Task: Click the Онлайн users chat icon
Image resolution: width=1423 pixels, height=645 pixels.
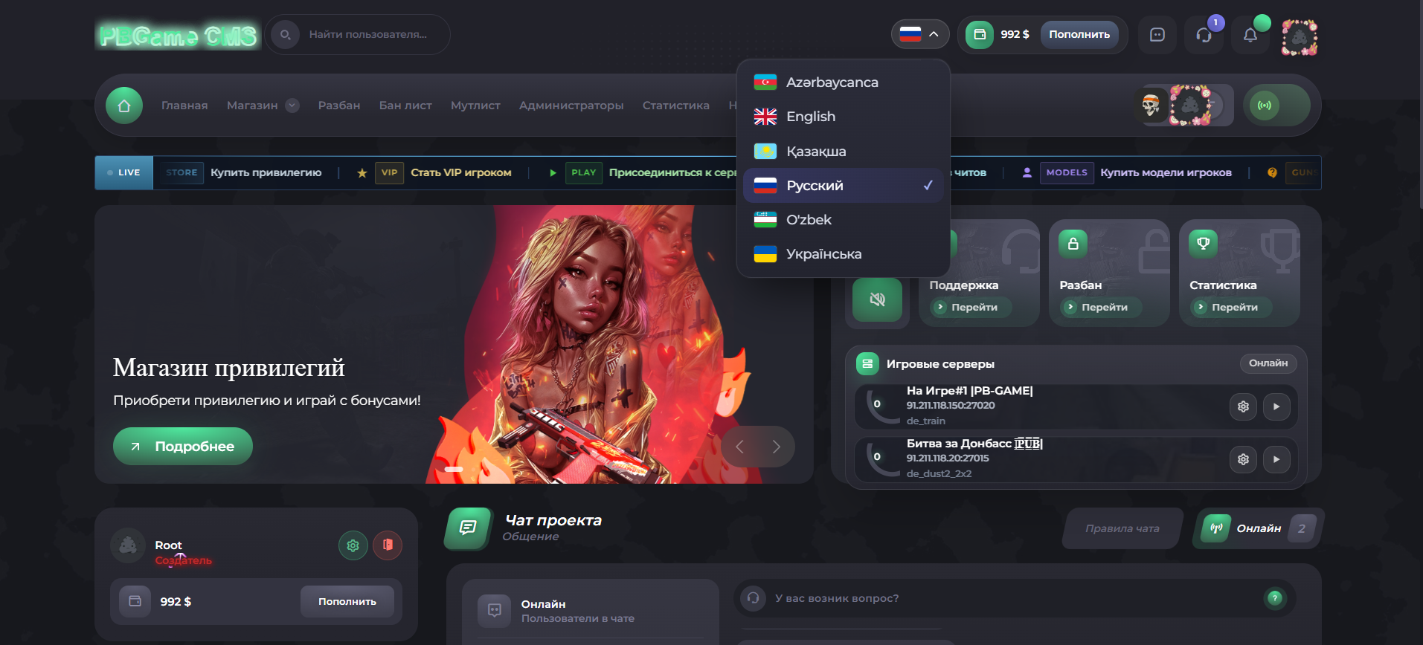Action: tap(494, 611)
